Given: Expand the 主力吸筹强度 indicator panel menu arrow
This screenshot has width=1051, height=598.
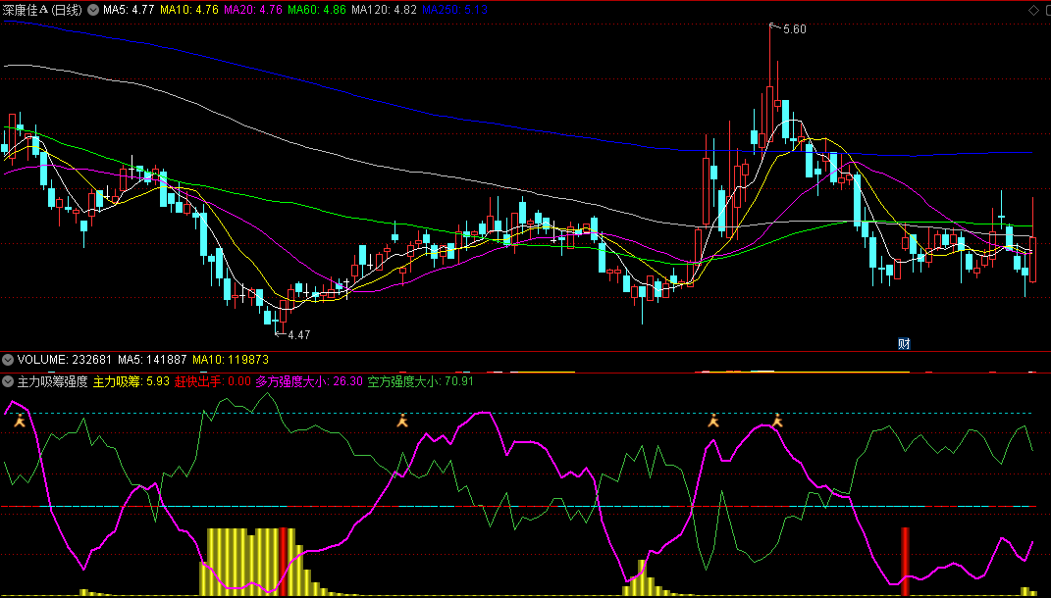Looking at the screenshot, I should (x=8, y=381).
